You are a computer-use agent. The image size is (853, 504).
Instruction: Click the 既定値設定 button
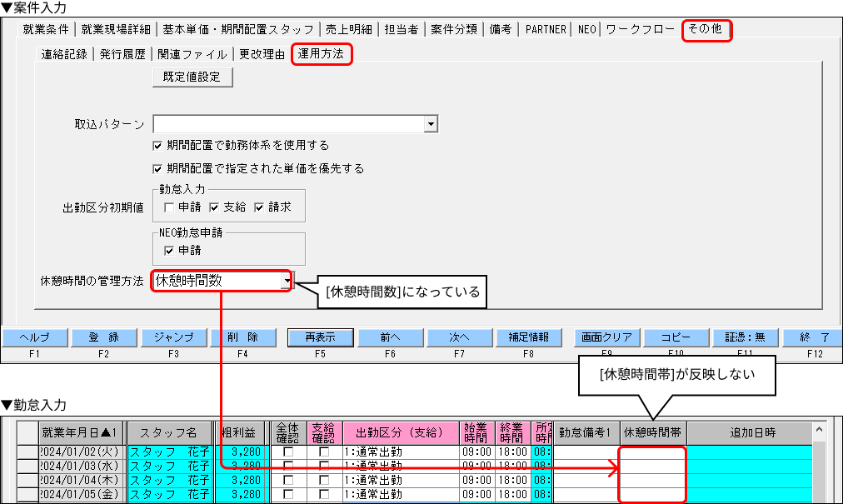coord(192,77)
